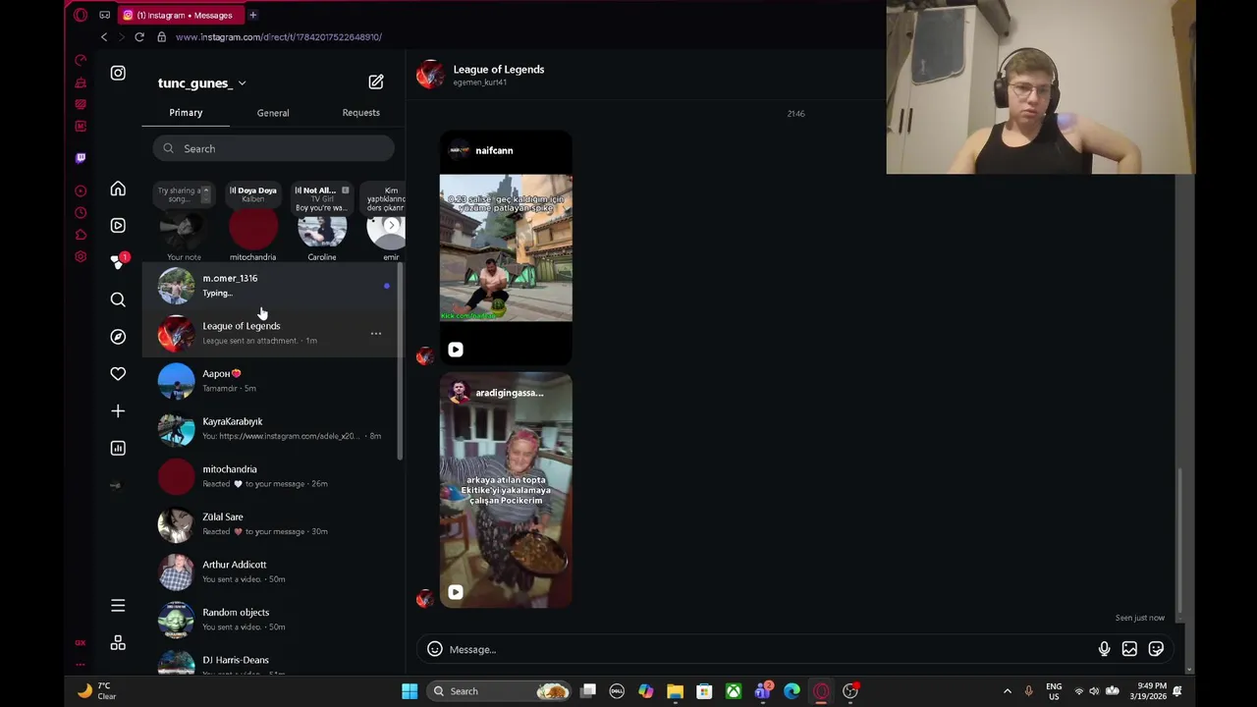Click the conversation search field
Image resolution: width=1257 pixels, height=707 pixels.
[273, 148]
